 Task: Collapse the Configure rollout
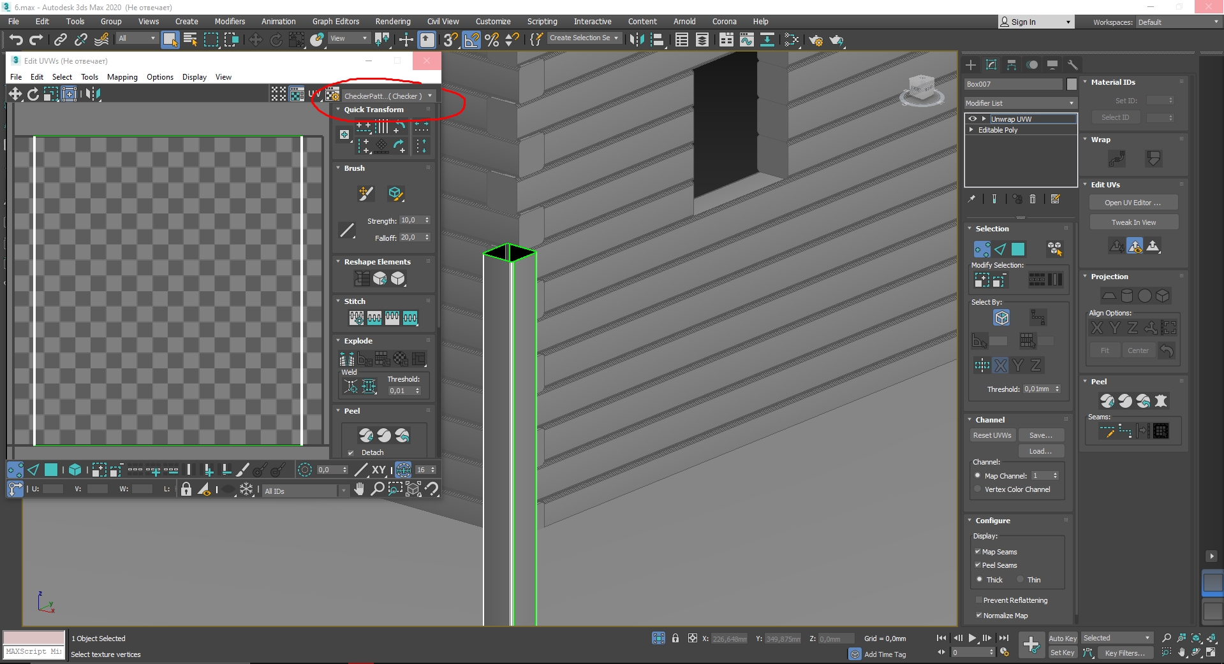970,521
